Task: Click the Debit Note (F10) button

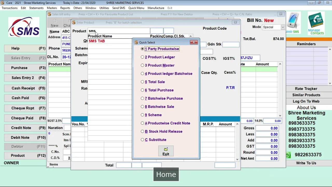Action: (x=25, y=137)
